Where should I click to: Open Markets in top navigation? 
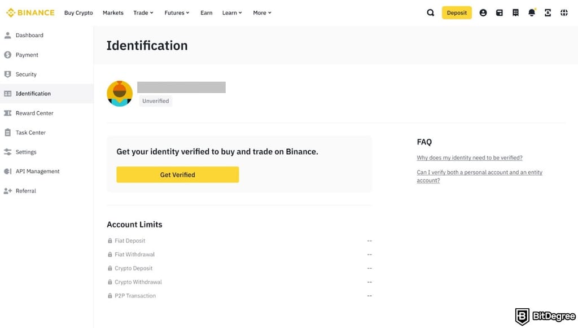pos(113,12)
